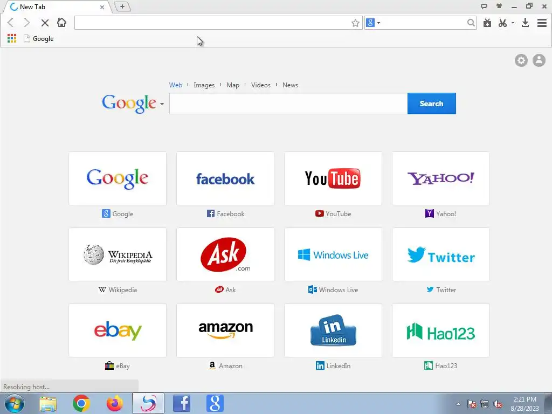The image size is (552, 414).
Task: Click the small eBay favicon under tile
Action: click(109, 366)
